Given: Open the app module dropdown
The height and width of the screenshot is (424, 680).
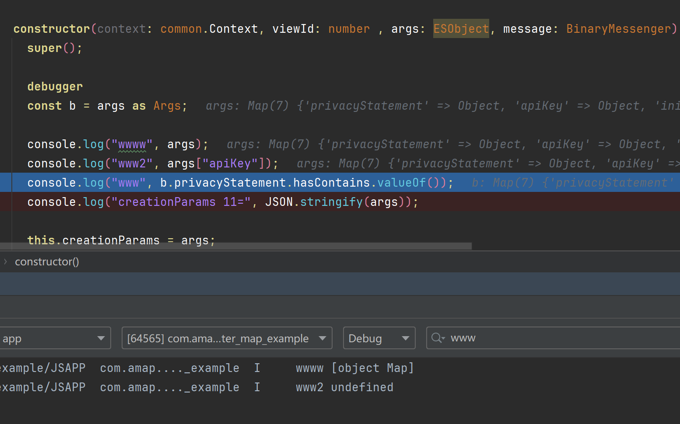Looking at the screenshot, I should point(54,338).
